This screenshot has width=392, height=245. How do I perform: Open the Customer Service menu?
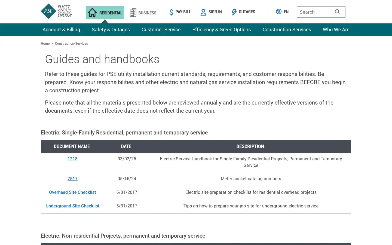(161, 30)
